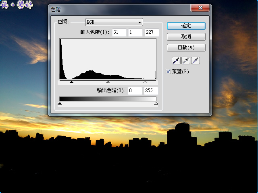Open the 色版 RGB channel dropdown
258x193 pixels.
(x=114, y=22)
